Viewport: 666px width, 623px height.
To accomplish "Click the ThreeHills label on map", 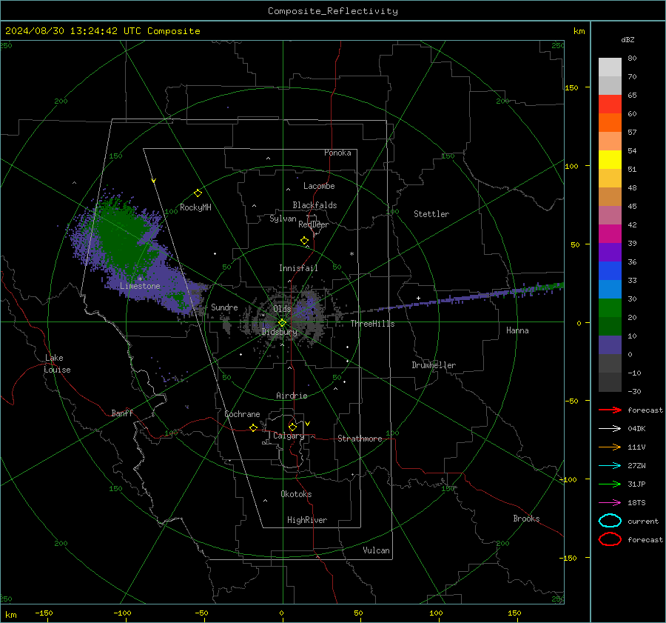I will (x=372, y=324).
